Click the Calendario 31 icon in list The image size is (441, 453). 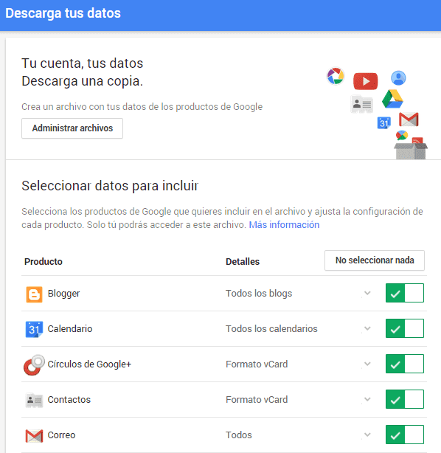34,329
